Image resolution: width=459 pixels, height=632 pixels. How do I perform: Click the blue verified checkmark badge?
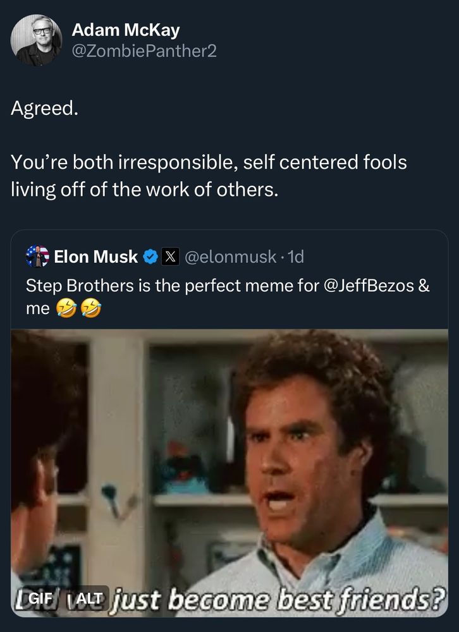[x=150, y=257]
